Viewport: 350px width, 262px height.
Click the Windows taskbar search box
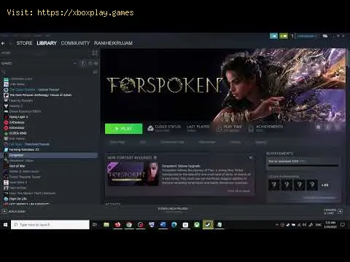50,225
